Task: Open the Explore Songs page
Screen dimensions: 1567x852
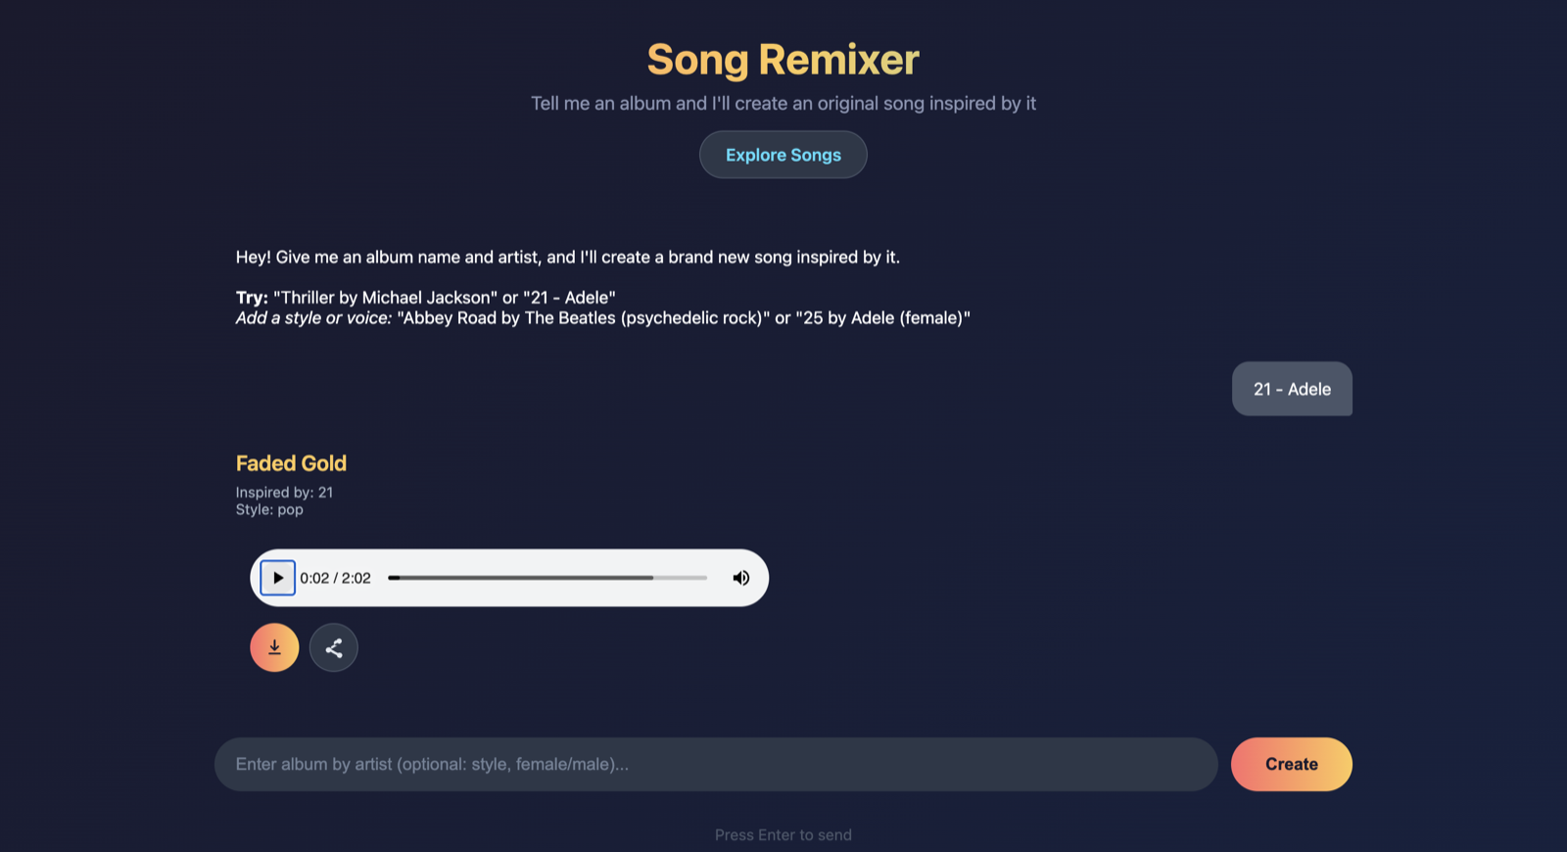Action: [x=783, y=154]
